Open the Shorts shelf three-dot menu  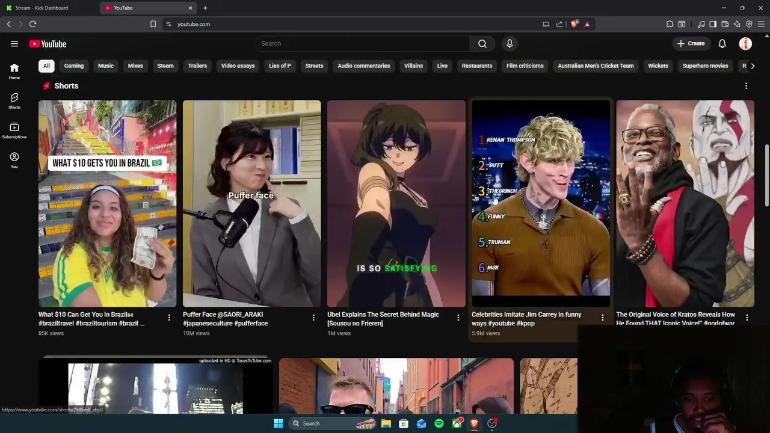[746, 86]
